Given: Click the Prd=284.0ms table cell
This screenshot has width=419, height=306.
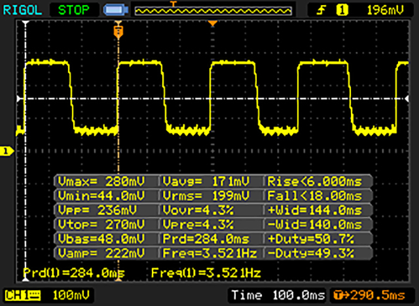Looking at the screenshot, I should tap(206, 239).
